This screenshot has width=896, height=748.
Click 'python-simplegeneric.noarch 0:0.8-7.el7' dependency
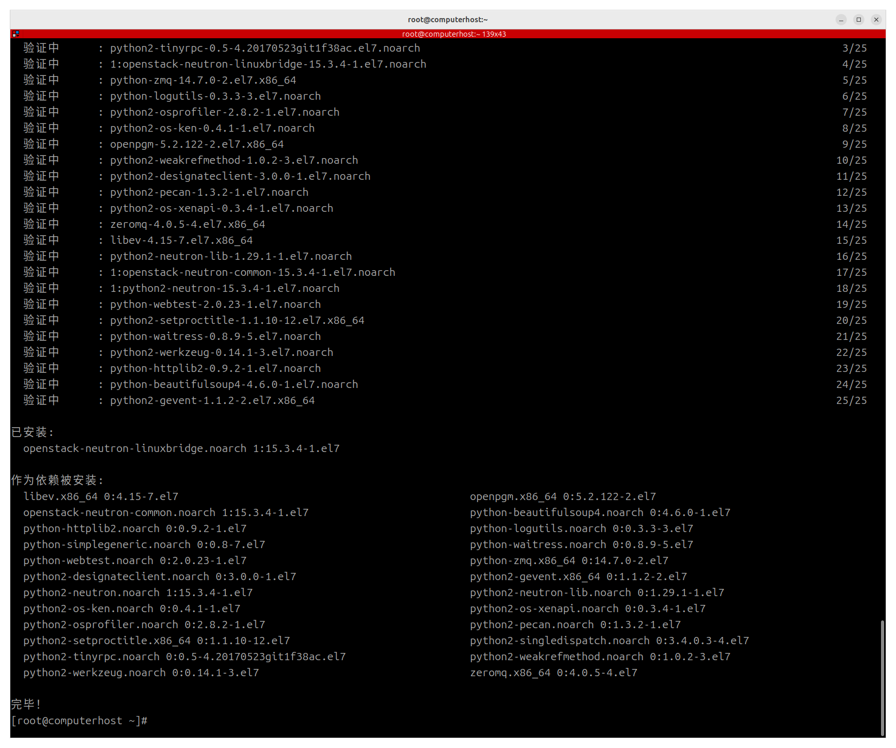pos(144,544)
